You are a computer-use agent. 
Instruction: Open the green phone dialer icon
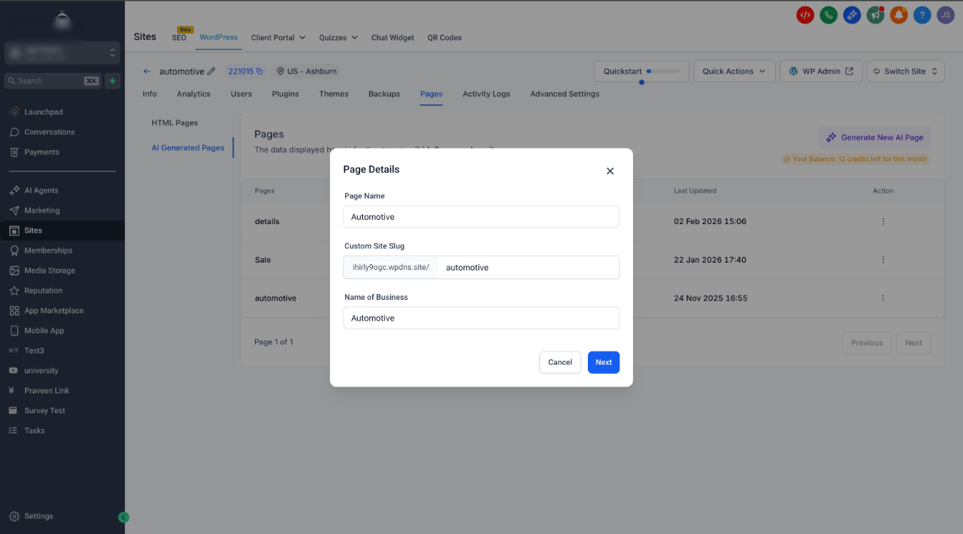point(829,14)
